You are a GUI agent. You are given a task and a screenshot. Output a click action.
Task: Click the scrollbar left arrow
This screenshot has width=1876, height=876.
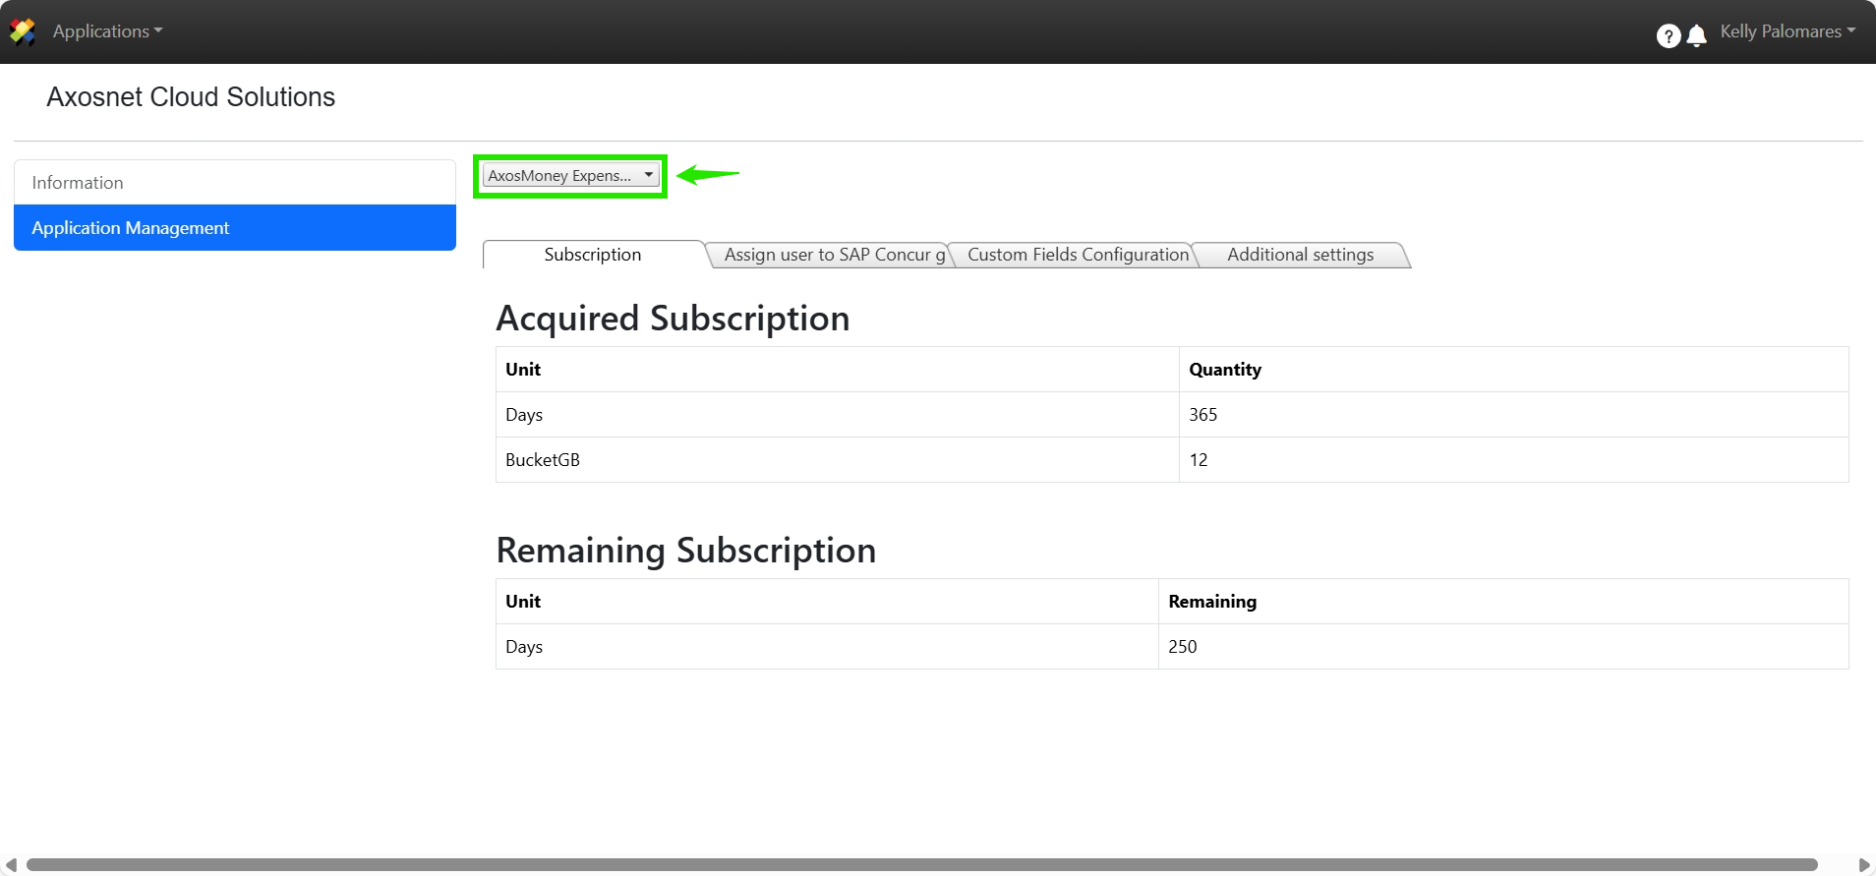click(11, 865)
